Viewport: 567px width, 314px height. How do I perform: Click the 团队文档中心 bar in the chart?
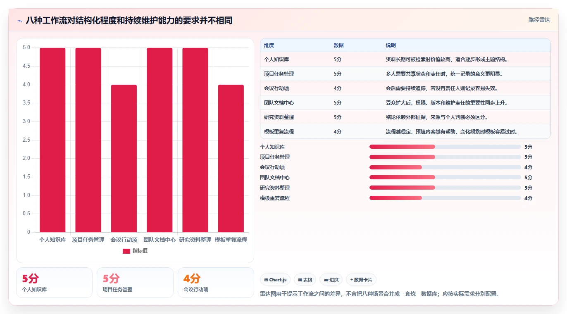tap(160, 140)
